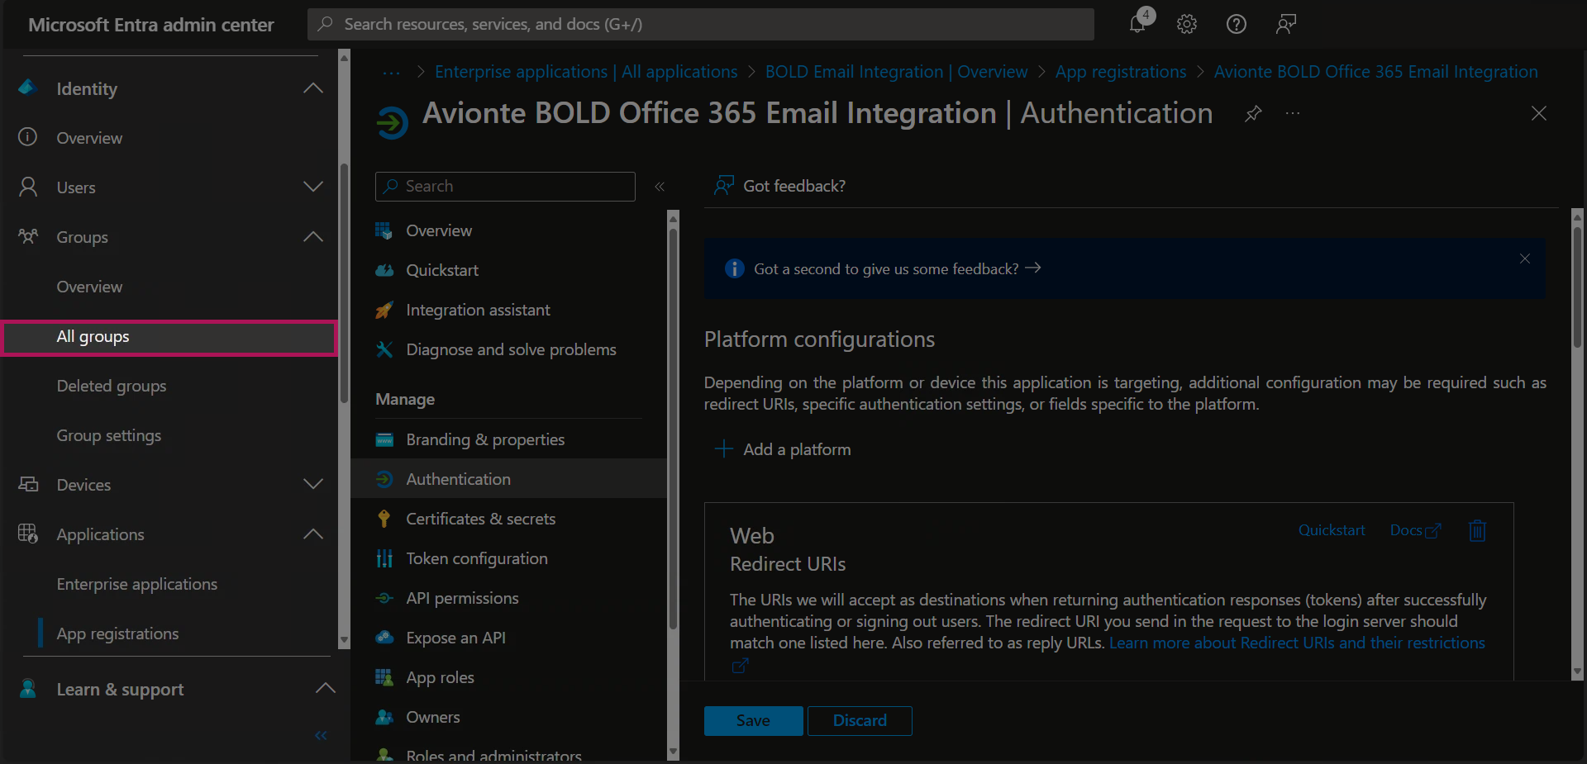Image resolution: width=1587 pixels, height=764 pixels.
Task: Expand the Users section chevron
Action: tap(313, 187)
